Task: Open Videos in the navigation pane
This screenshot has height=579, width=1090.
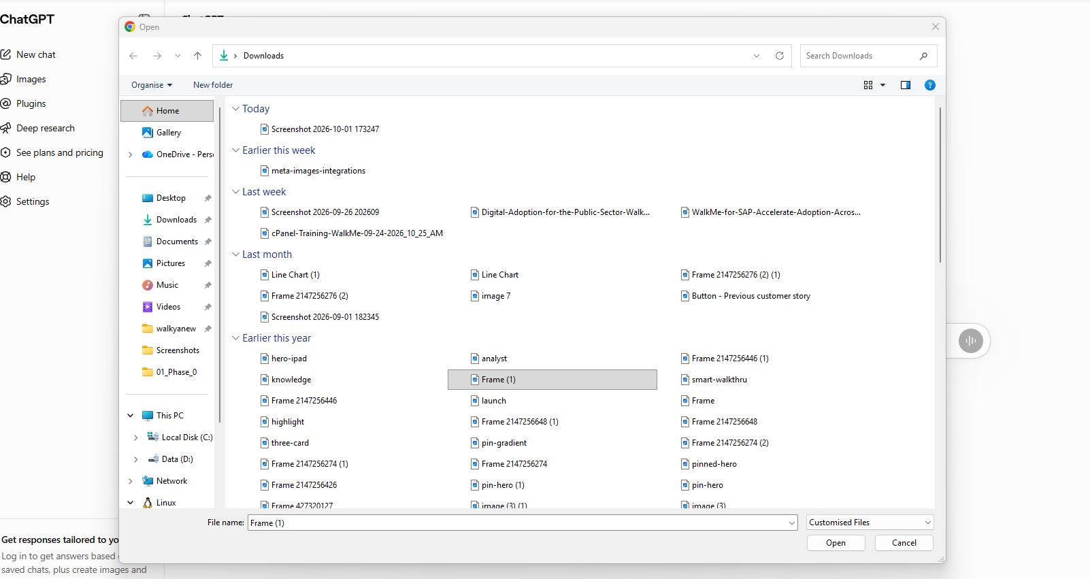Action: point(168,307)
